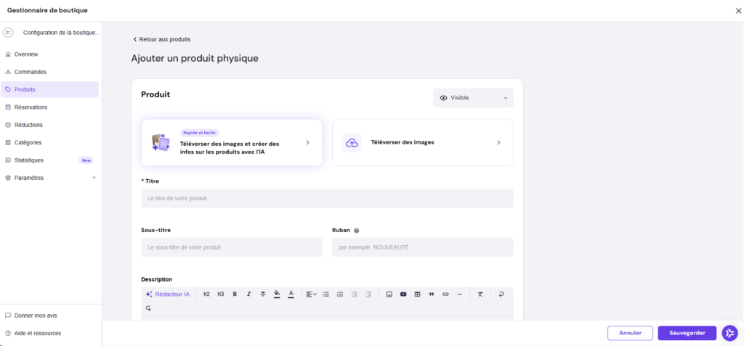Open the text color picker
Viewport: 744px width, 346px height.
291,294
